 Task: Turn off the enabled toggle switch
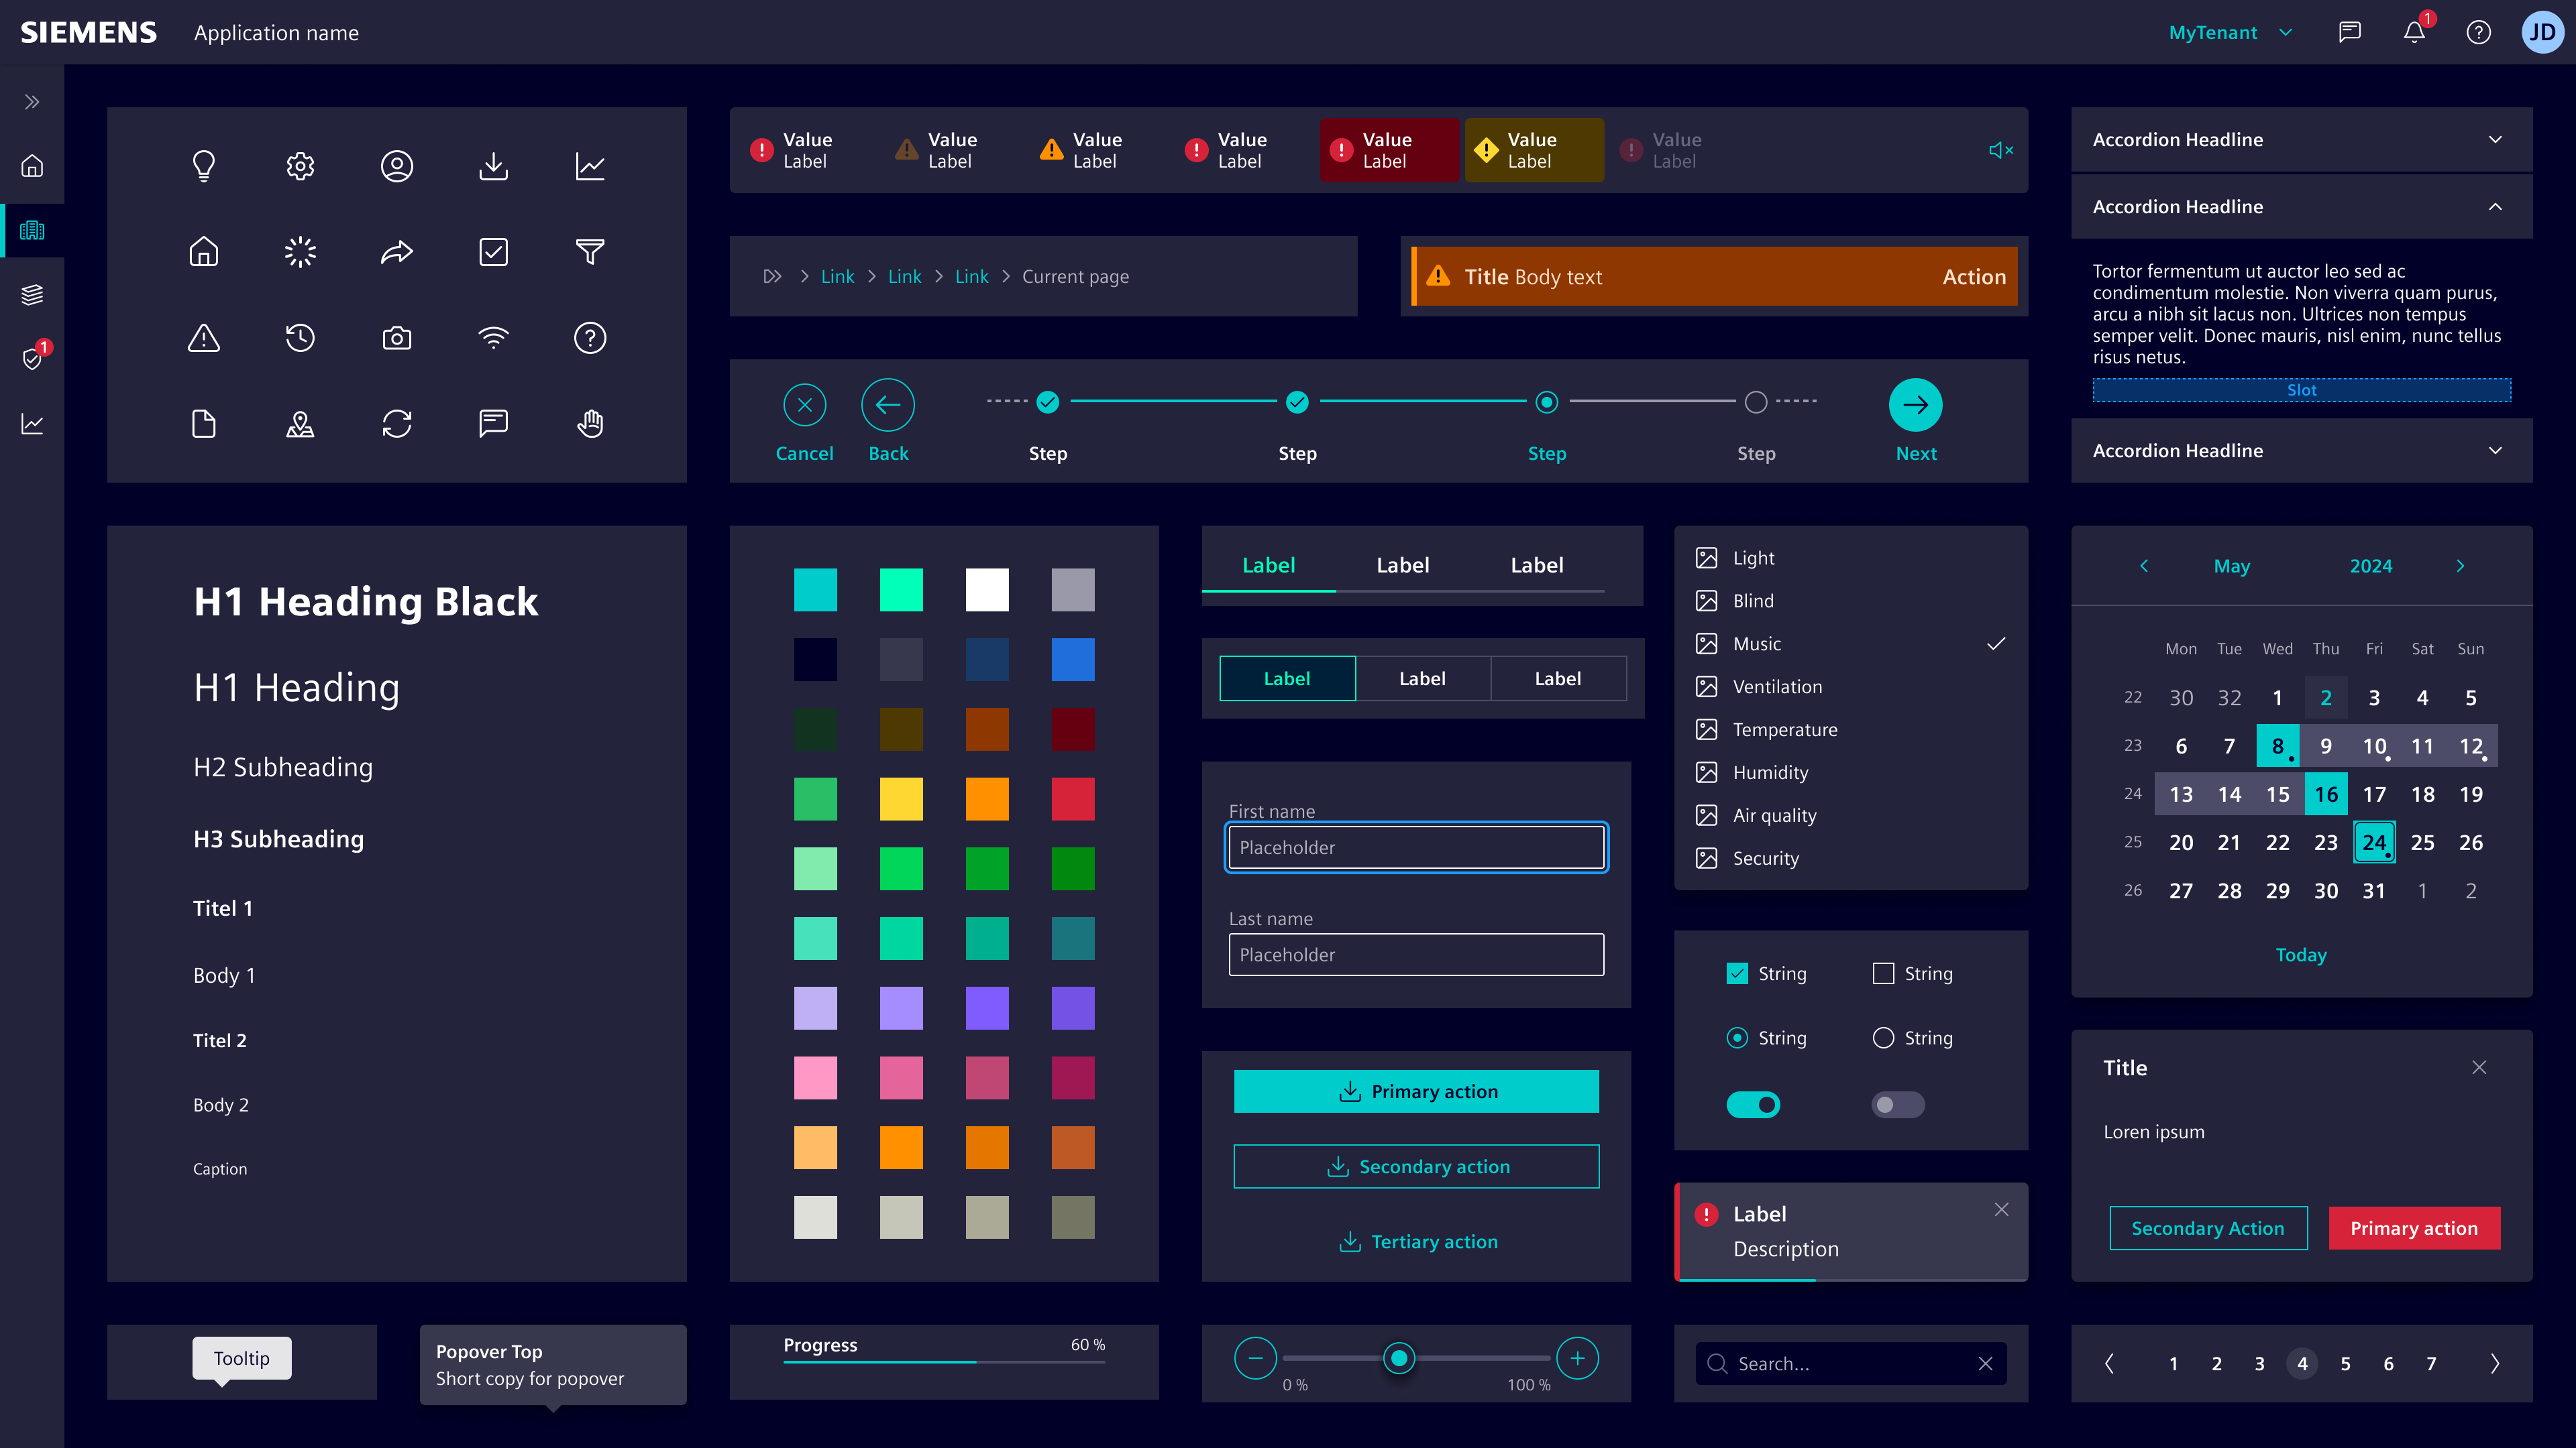coord(1753,1104)
